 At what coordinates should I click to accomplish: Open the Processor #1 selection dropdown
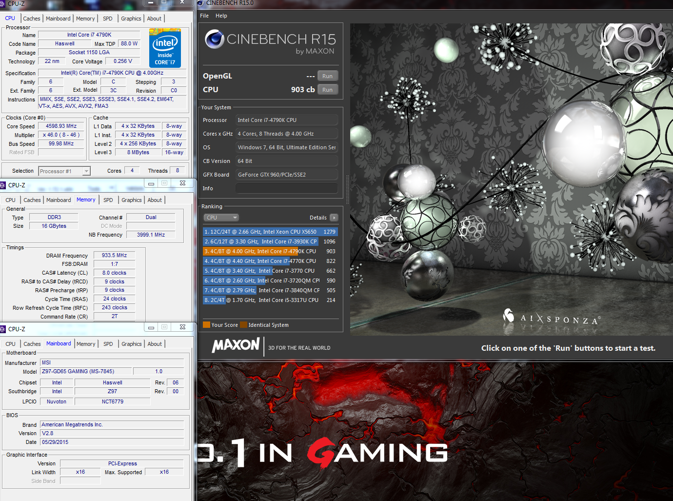pyautogui.click(x=64, y=171)
